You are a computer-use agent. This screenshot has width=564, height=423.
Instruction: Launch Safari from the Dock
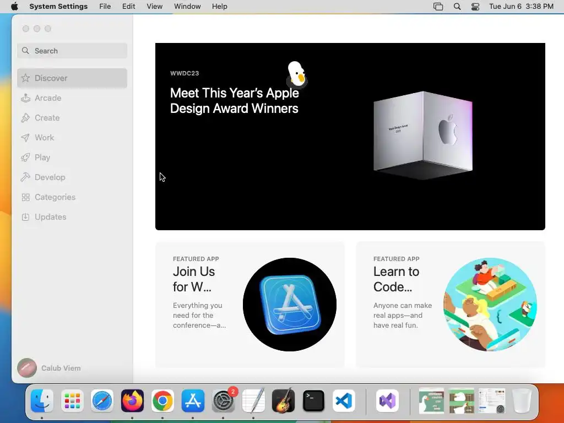(102, 400)
